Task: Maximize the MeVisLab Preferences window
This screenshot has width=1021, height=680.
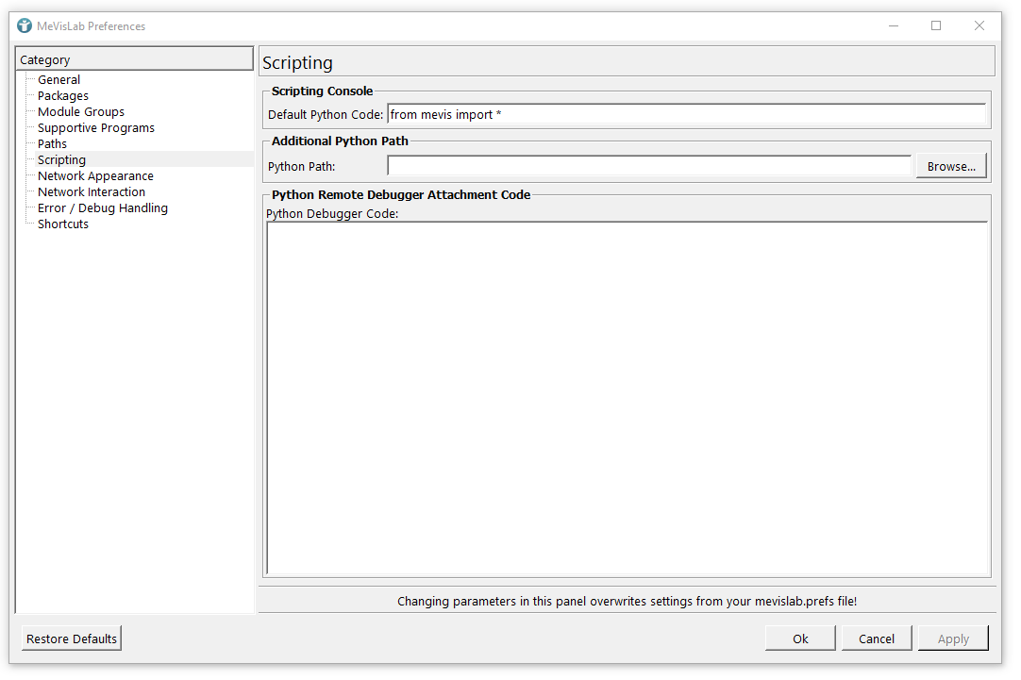Action: [x=936, y=25]
